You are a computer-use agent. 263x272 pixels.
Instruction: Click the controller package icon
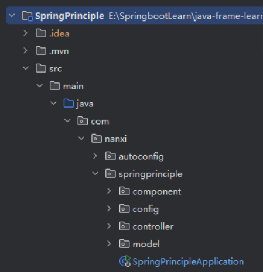click(124, 226)
